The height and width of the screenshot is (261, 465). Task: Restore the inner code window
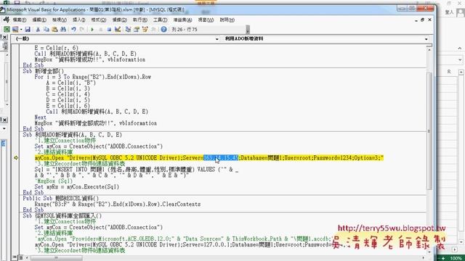click(x=423, y=20)
